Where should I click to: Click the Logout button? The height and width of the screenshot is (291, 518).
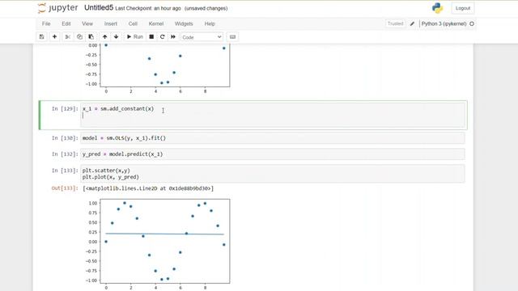tap(463, 8)
